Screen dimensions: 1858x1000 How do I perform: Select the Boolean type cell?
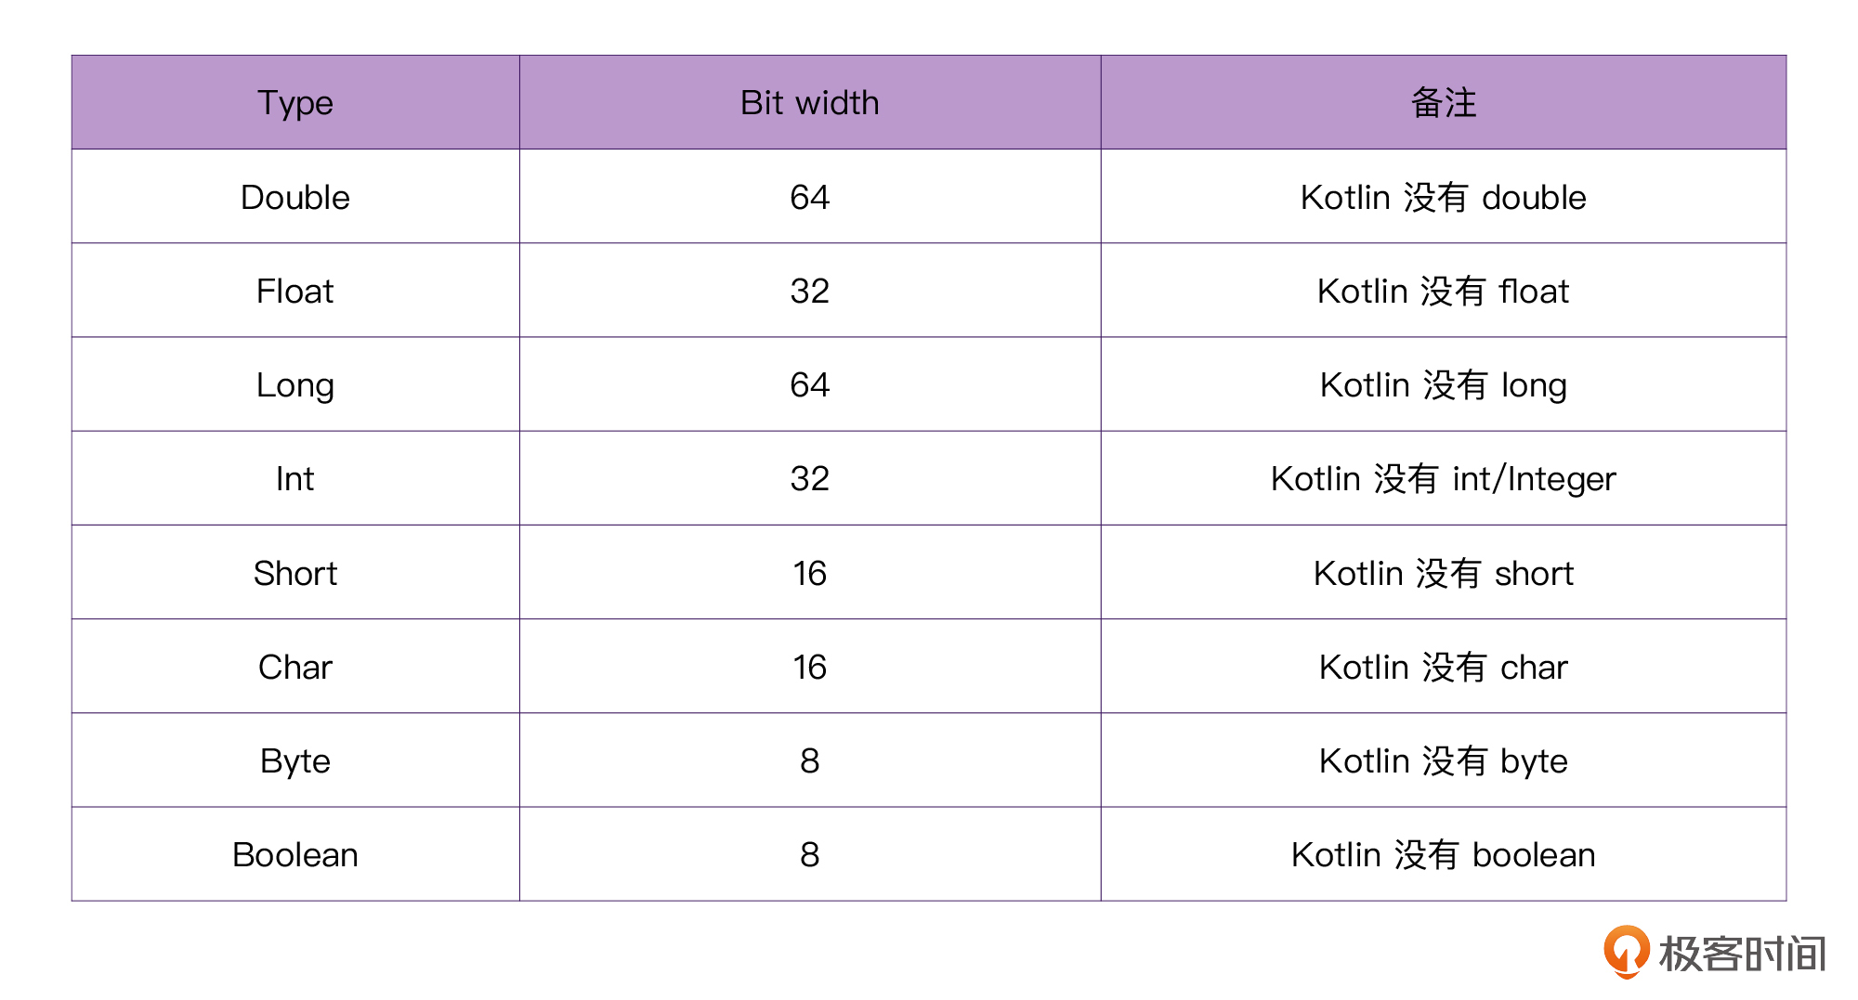click(295, 855)
